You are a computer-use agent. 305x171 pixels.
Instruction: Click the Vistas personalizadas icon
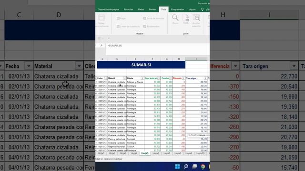coord(101,18)
